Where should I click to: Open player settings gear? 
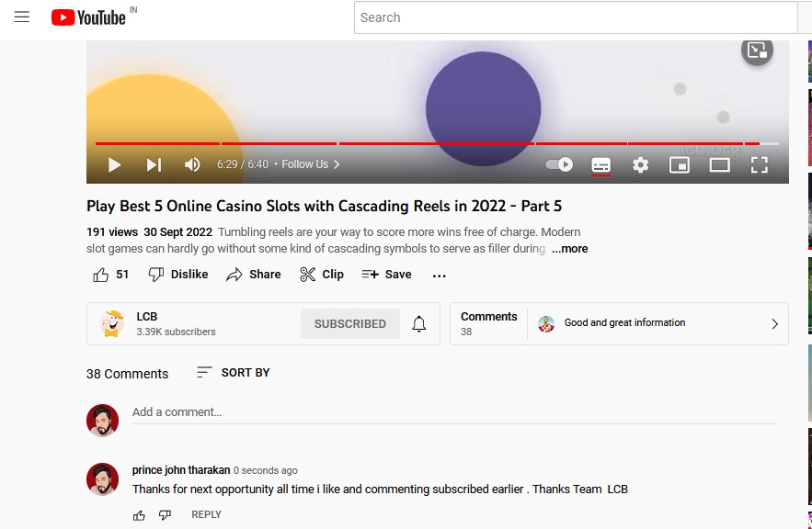pos(640,165)
